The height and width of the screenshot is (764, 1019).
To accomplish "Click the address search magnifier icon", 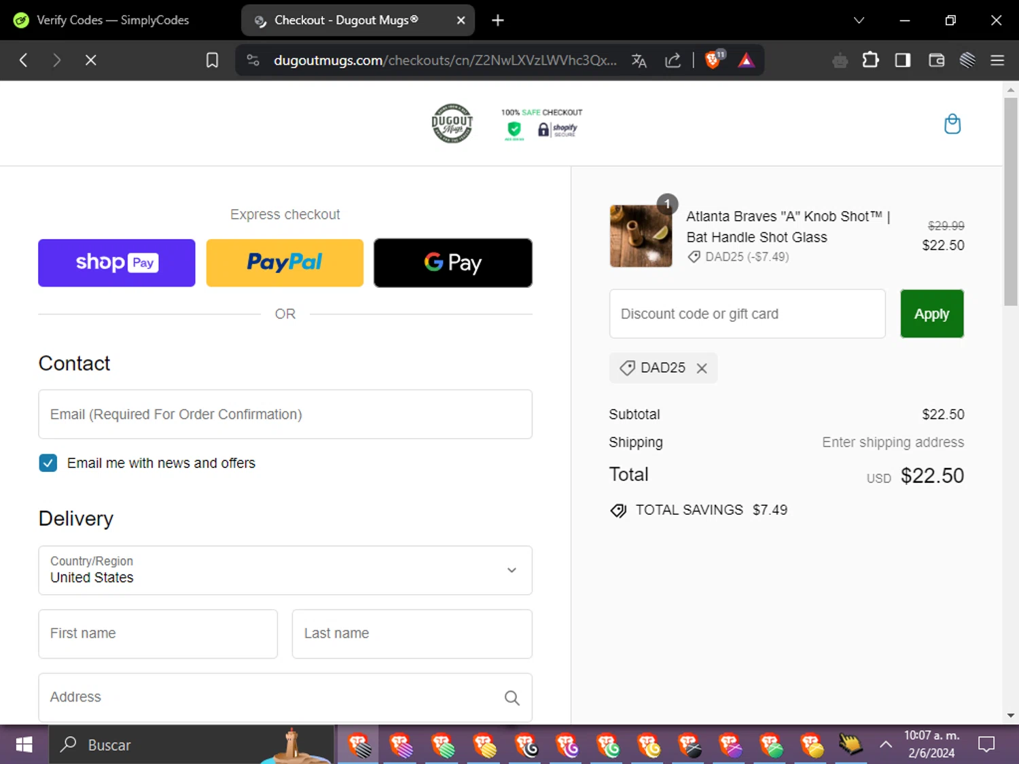I will [512, 697].
